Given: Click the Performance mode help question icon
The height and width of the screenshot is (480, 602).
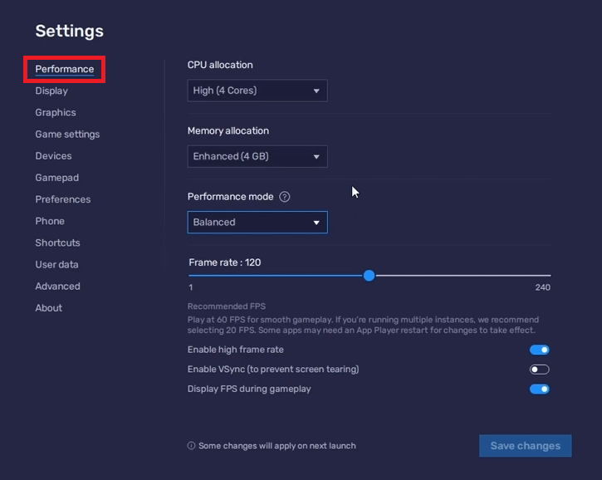Looking at the screenshot, I should pyautogui.click(x=285, y=197).
